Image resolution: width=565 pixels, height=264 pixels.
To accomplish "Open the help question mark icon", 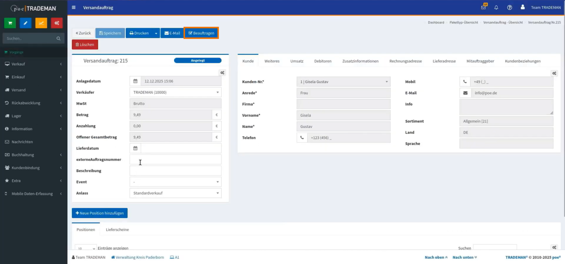I will (509, 7).
